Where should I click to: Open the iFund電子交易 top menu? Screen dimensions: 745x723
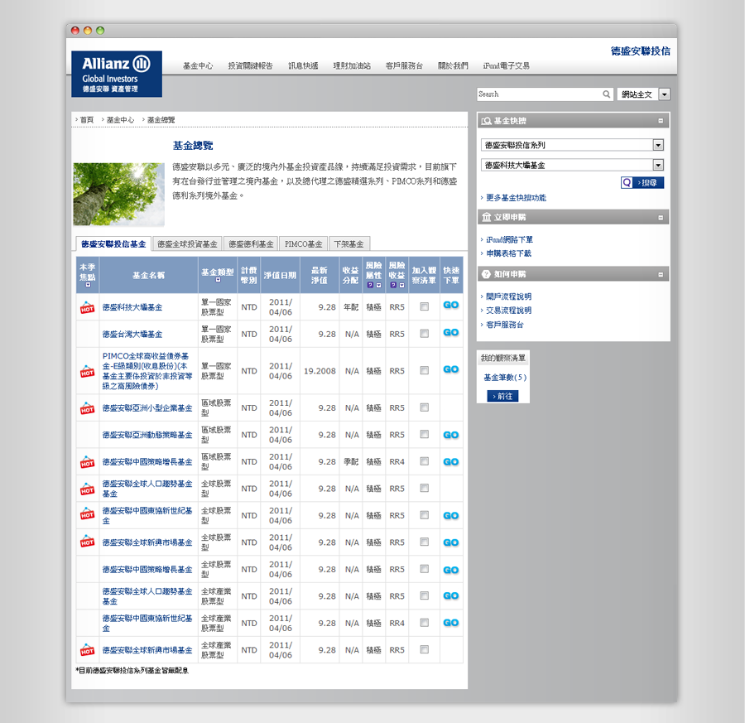point(506,65)
